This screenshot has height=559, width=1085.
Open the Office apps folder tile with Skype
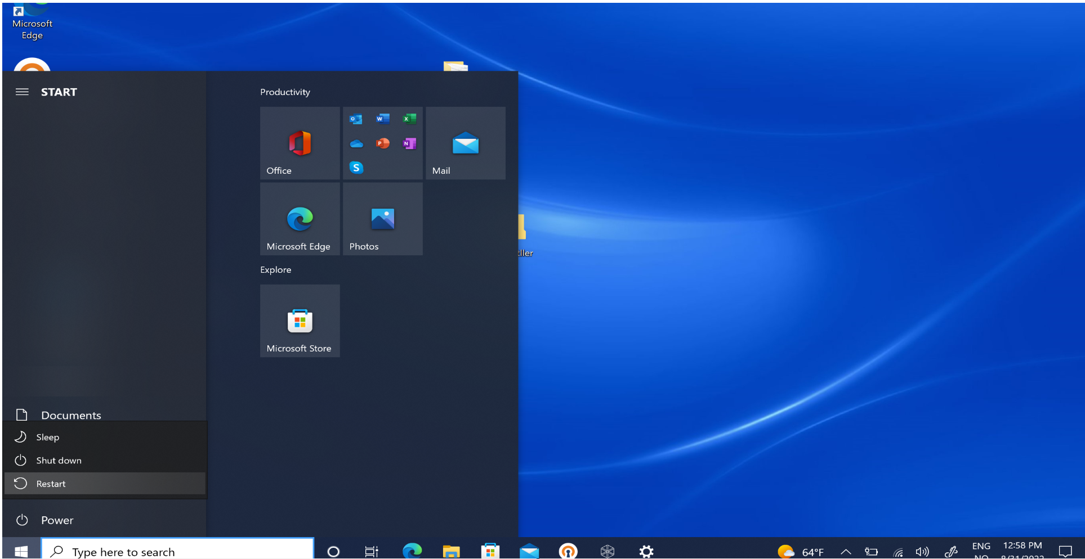pos(383,143)
